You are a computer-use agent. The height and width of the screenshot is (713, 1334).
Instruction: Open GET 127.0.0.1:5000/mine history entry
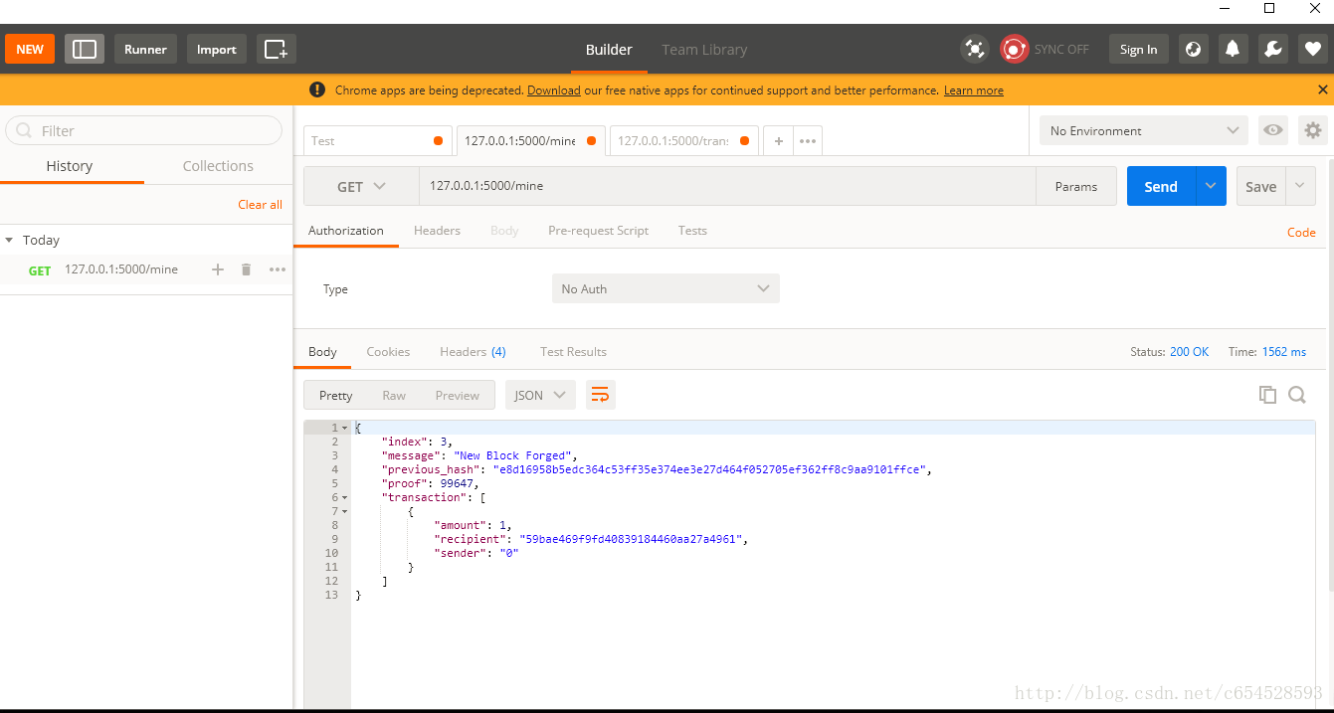coord(121,269)
